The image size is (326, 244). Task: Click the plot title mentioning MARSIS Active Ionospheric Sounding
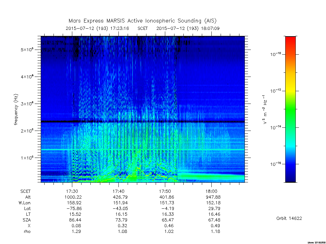[x=143, y=21]
